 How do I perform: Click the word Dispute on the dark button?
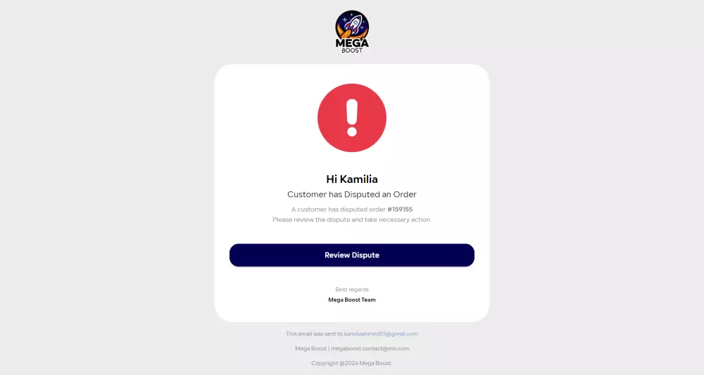point(365,255)
